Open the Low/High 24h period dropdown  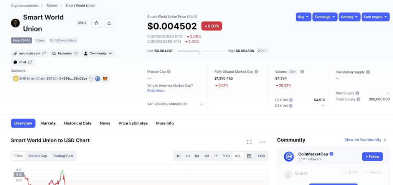pyautogui.click(x=262, y=51)
